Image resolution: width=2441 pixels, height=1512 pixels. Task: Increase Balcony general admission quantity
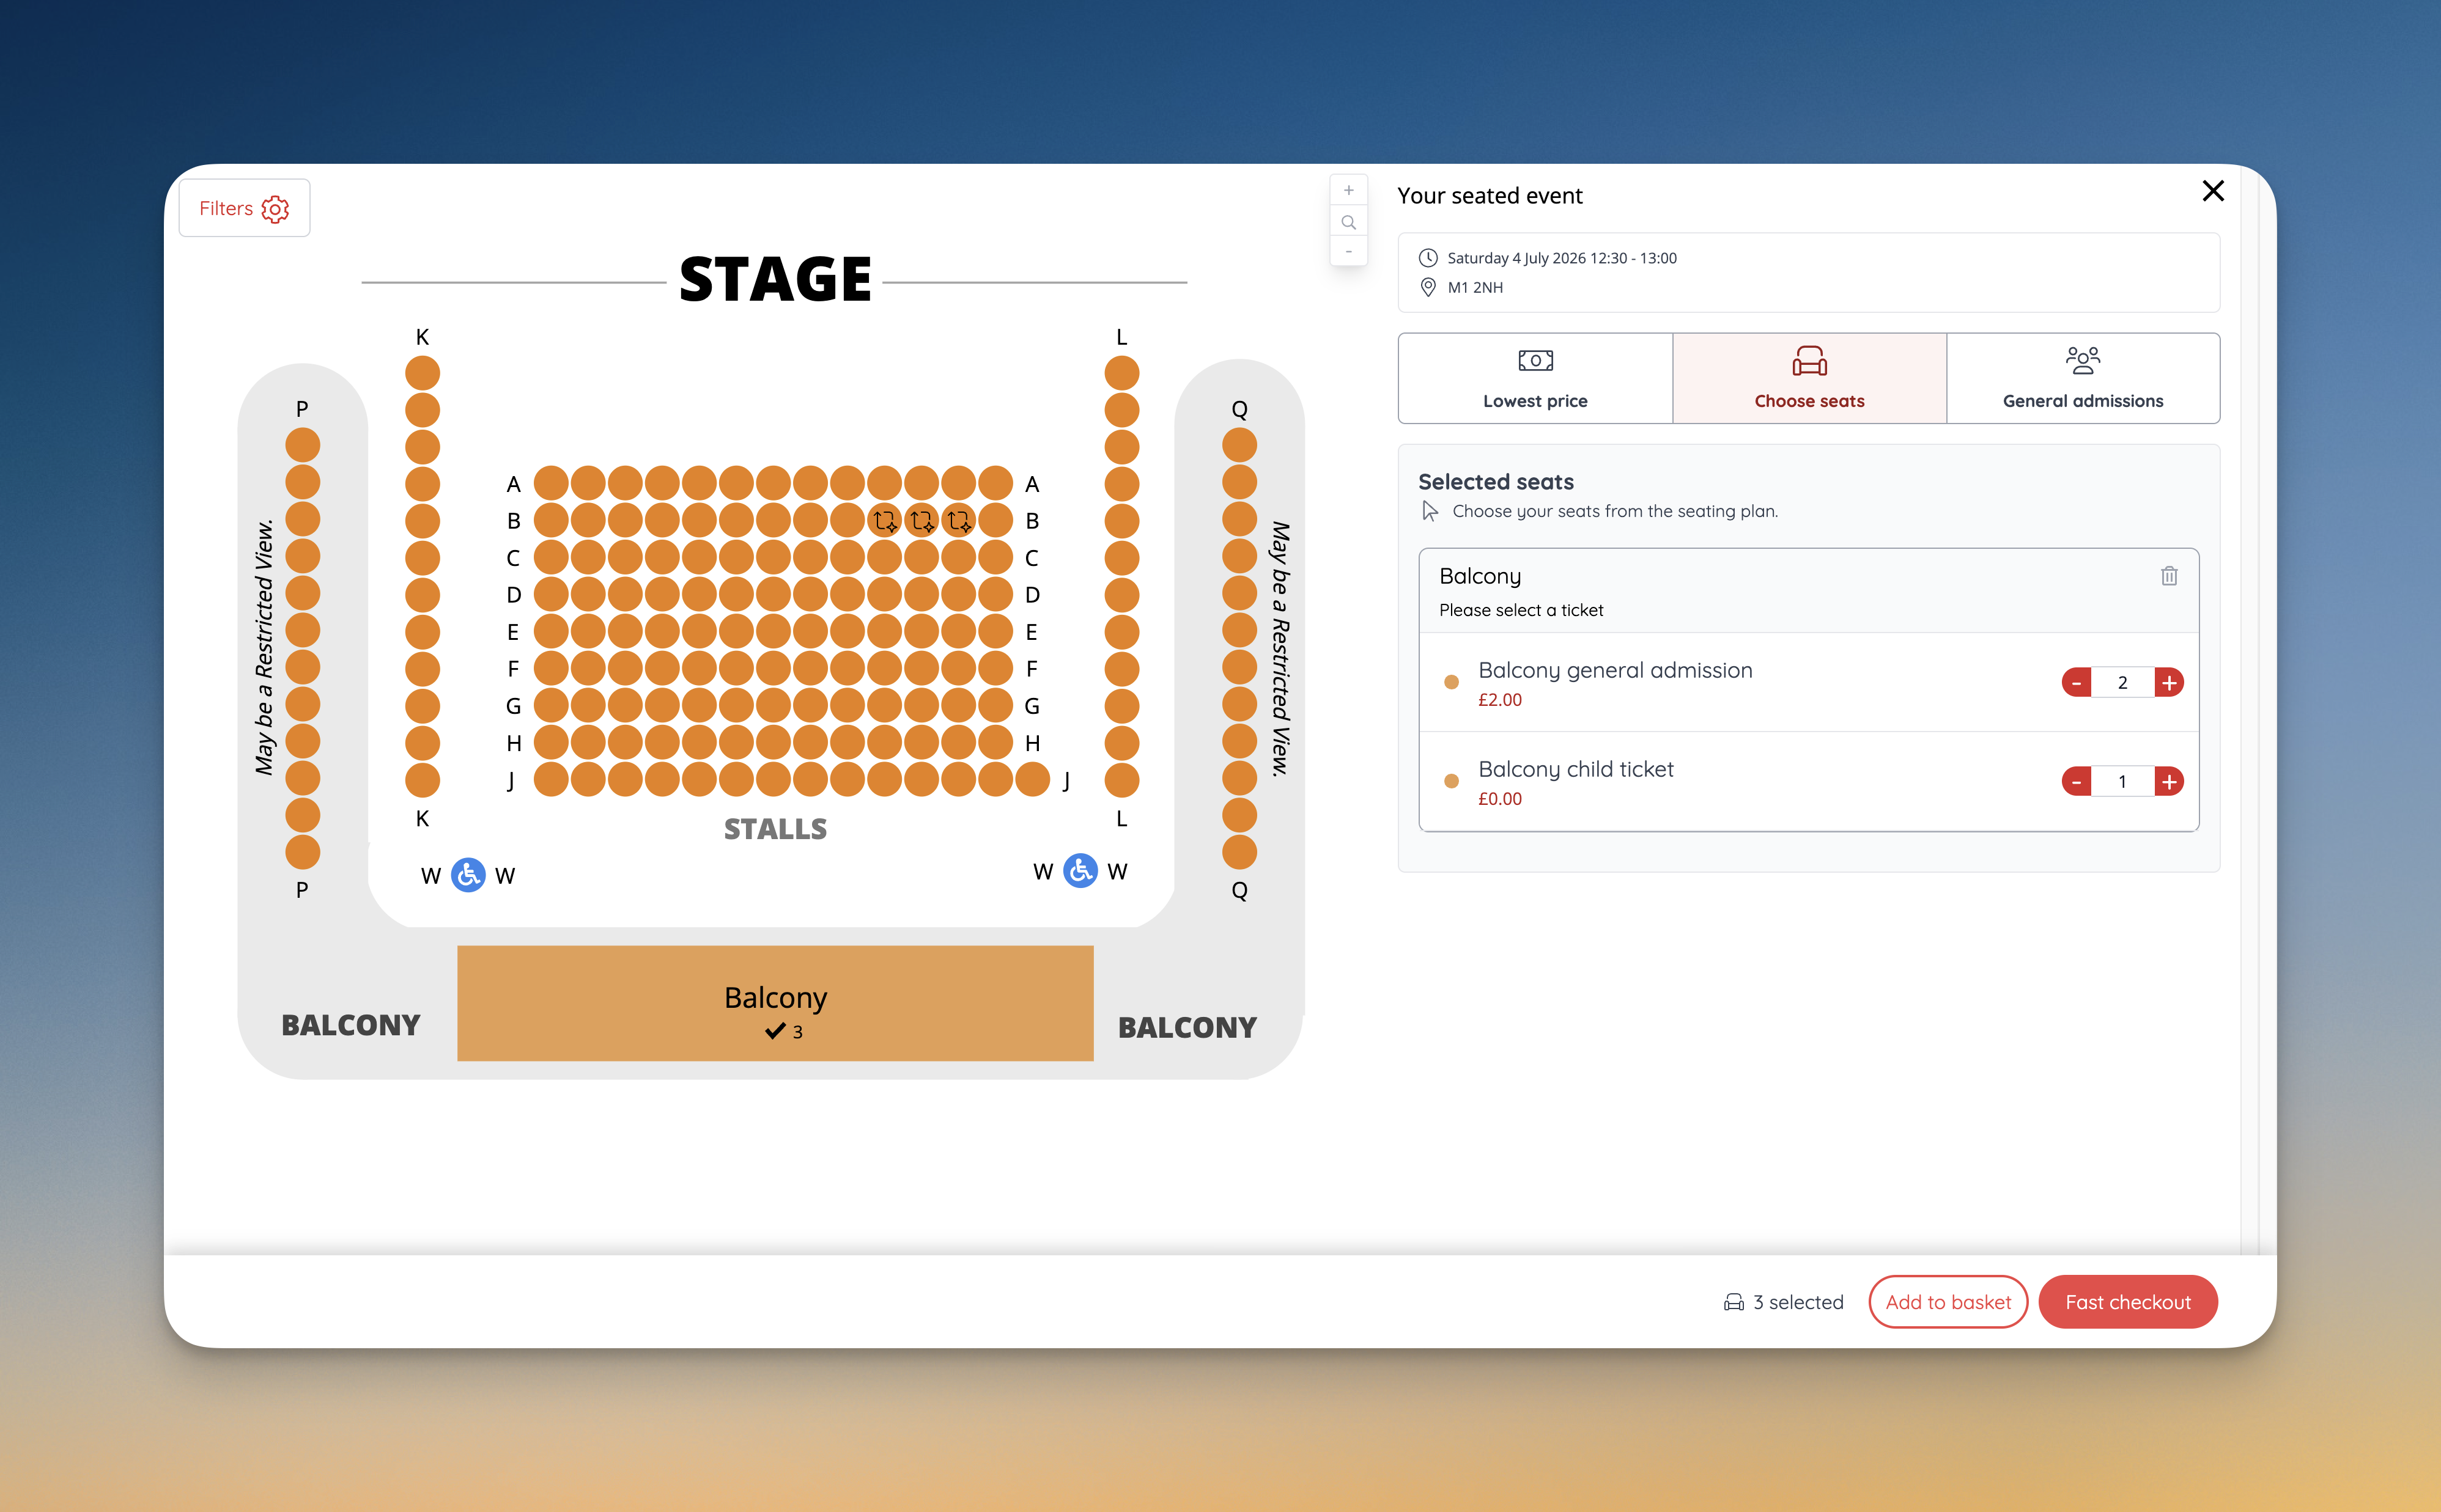[2168, 683]
